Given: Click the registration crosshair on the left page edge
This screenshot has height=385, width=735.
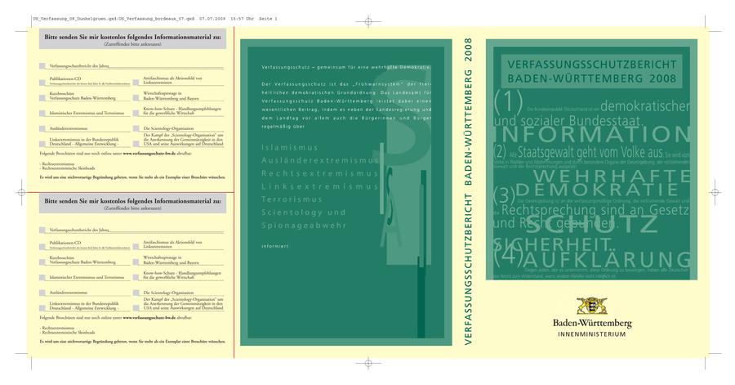Looking at the screenshot, I should [x=21, y=191].
